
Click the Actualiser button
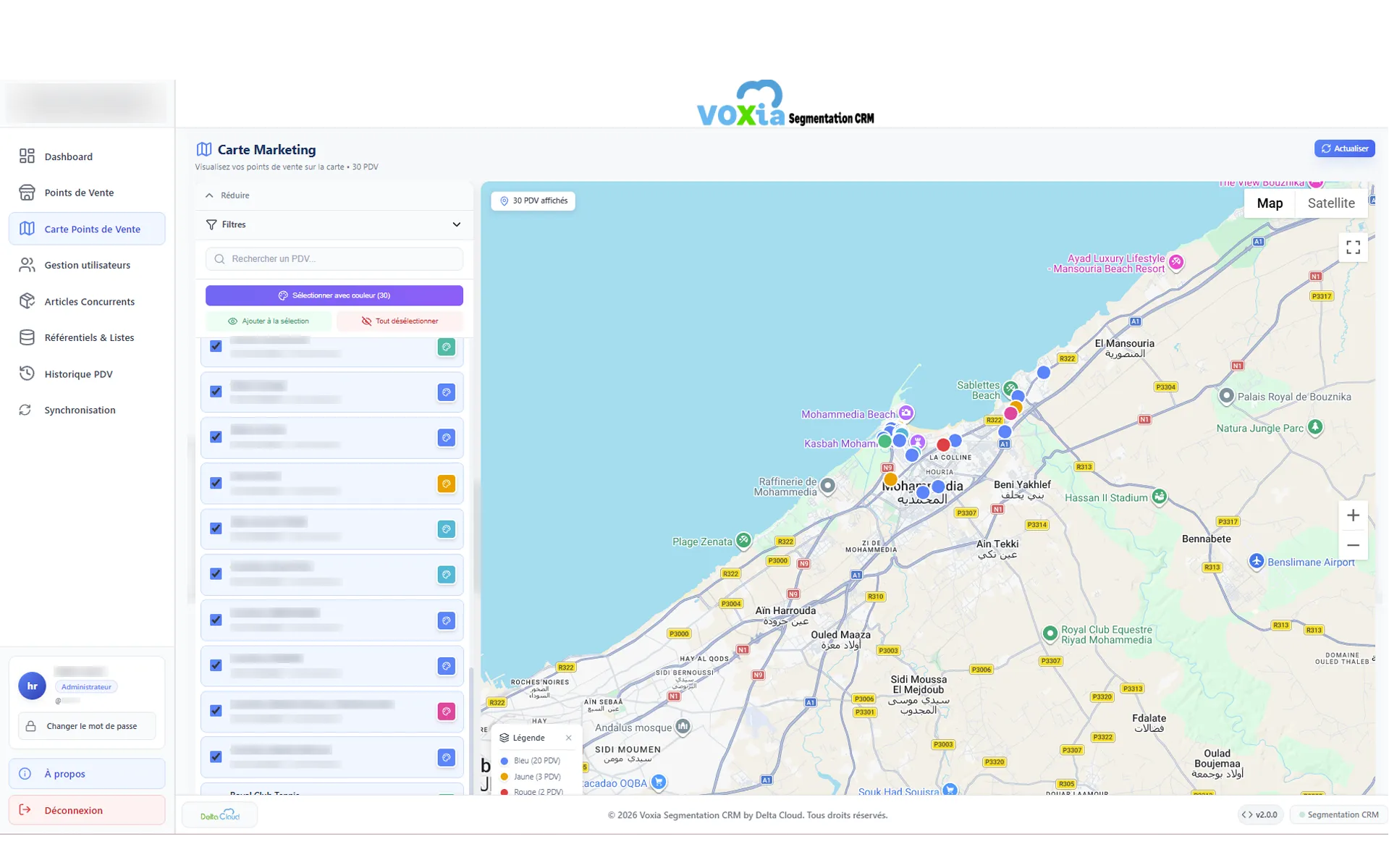[x=1344, y=148]
